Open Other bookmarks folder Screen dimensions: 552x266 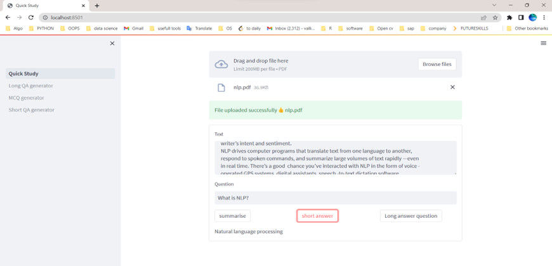pos(527,28)
